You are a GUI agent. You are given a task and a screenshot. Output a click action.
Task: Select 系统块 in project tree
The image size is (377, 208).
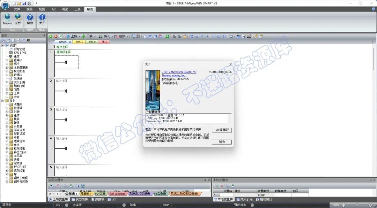tap(18, 78)
